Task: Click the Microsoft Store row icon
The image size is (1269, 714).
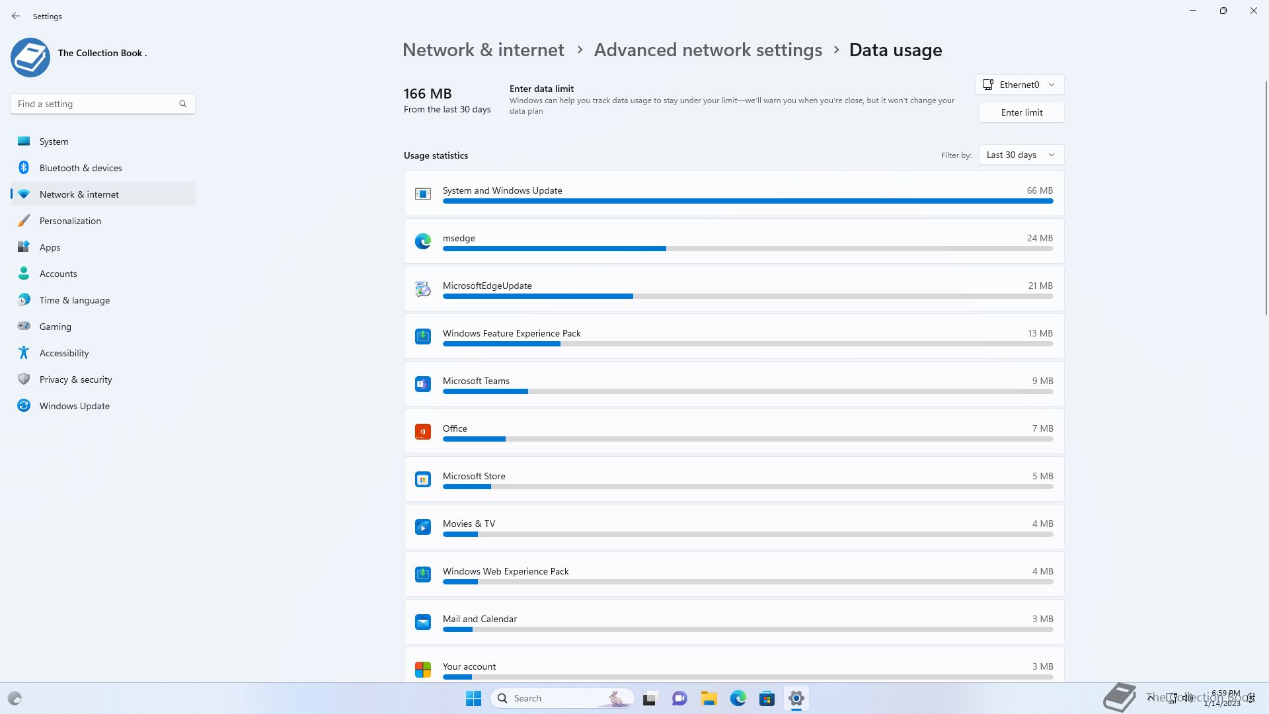Action: [423, 479]
